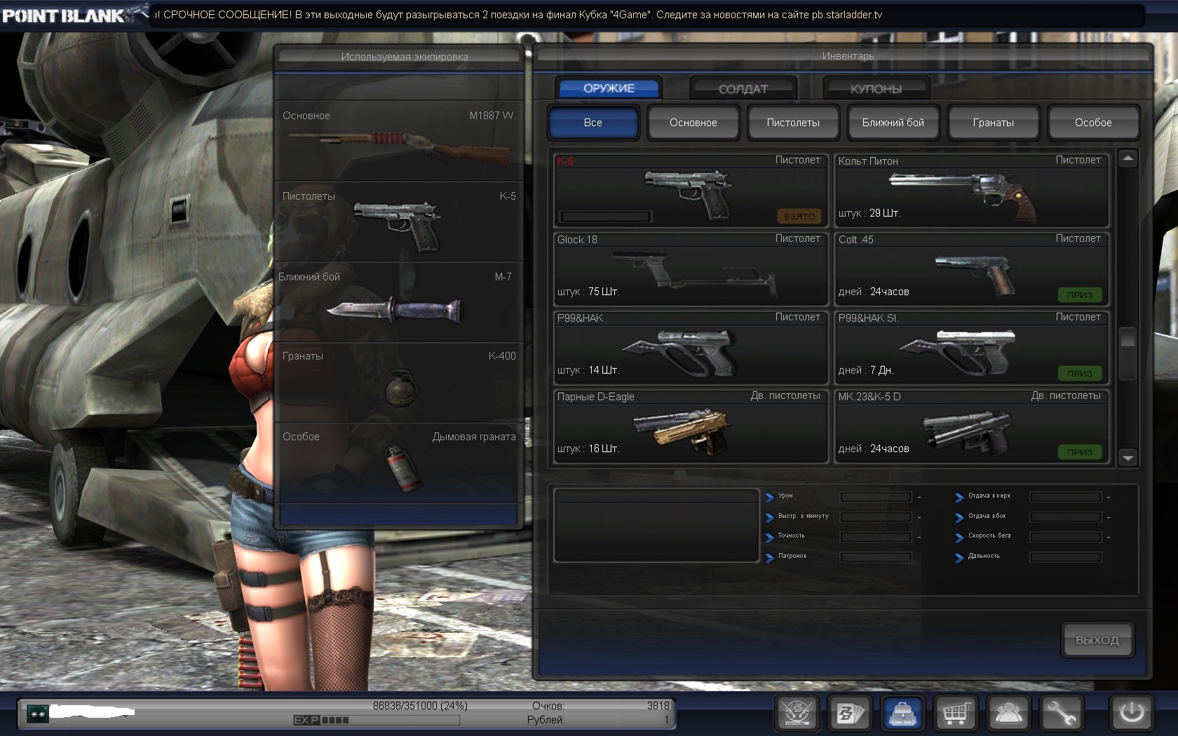
Task: Click the weapon description preview box
Action: (656, 526)
